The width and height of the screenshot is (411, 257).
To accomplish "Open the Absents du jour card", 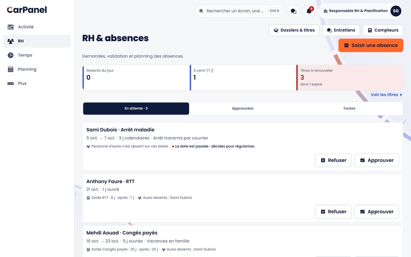I will 136,78.
